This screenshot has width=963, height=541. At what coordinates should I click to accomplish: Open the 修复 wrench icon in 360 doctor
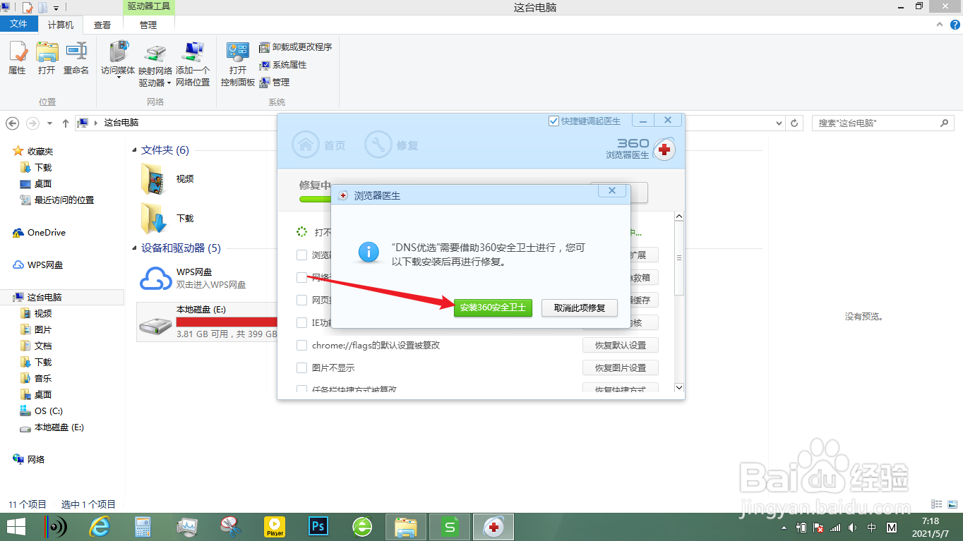pyautogui.click(x=378, y=145)
